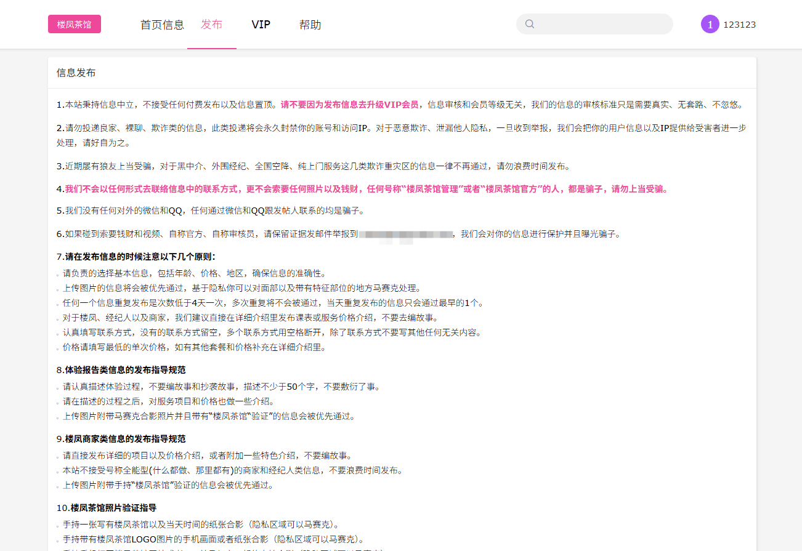Click the 信息发布 panel heading
This screenshot has height=551, width=802.
(x=76, y=73)
